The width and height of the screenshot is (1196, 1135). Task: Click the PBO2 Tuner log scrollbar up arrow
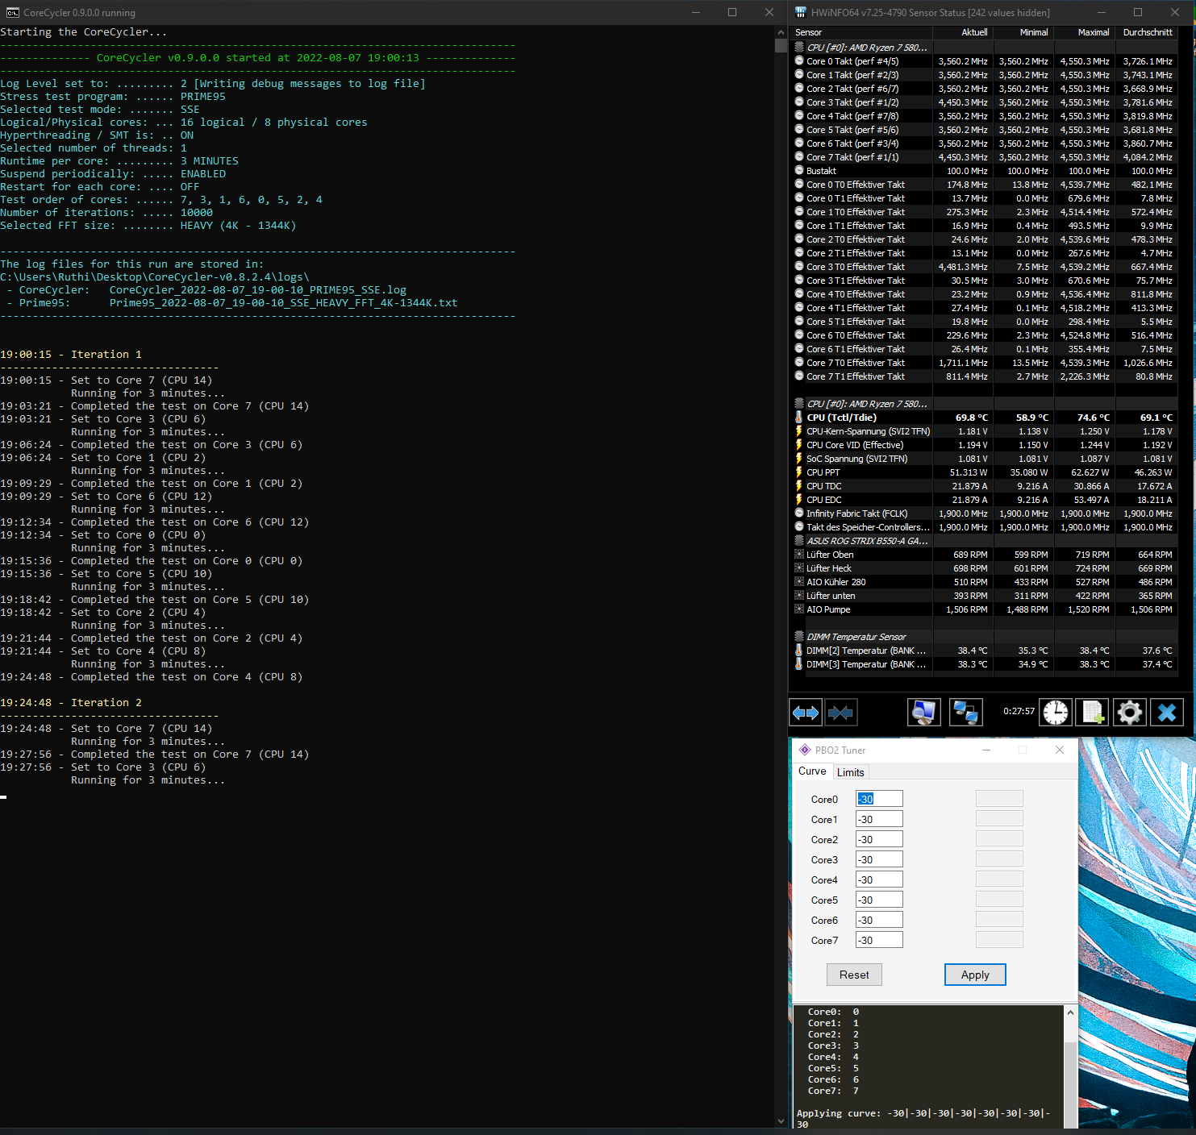tap(1071, 1012)
